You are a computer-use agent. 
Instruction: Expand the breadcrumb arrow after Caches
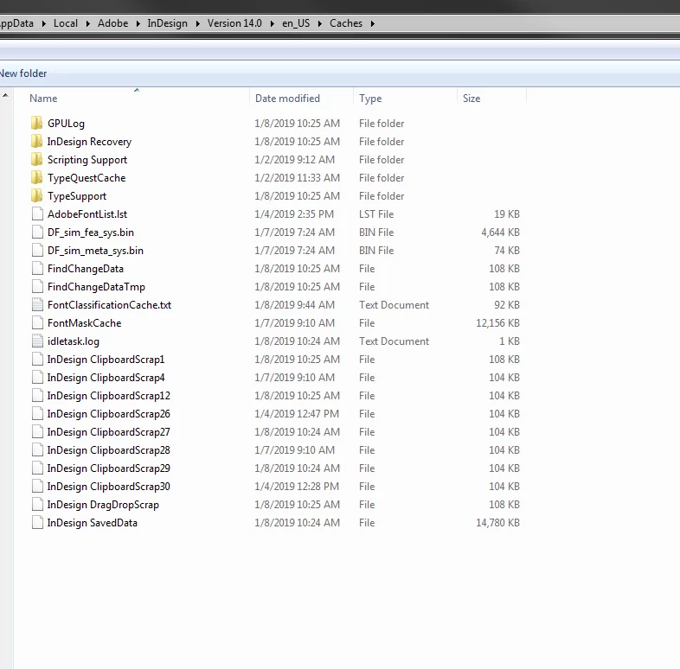[372, 23]
